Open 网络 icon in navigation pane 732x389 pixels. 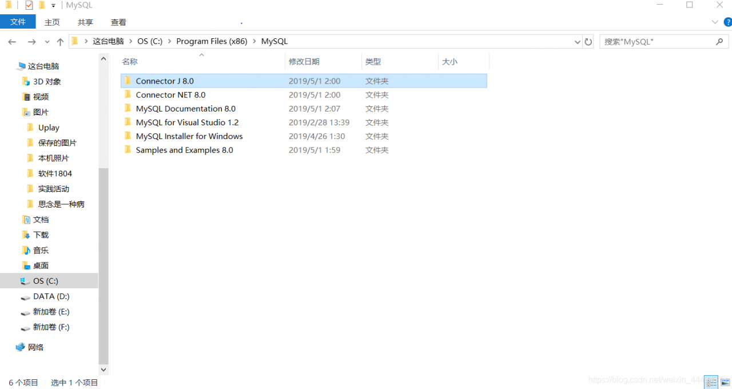tap(21, 347)
